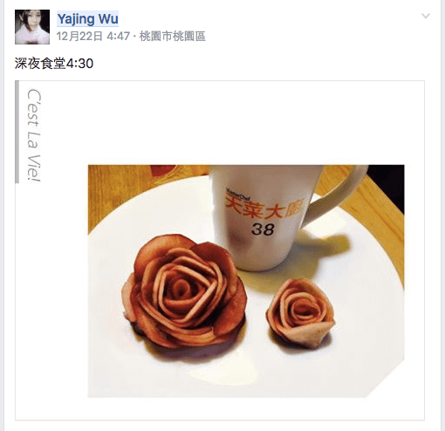Click the mug handle in the photo
Viewport: 445px width, 431px height.
(x=334, y=194)
